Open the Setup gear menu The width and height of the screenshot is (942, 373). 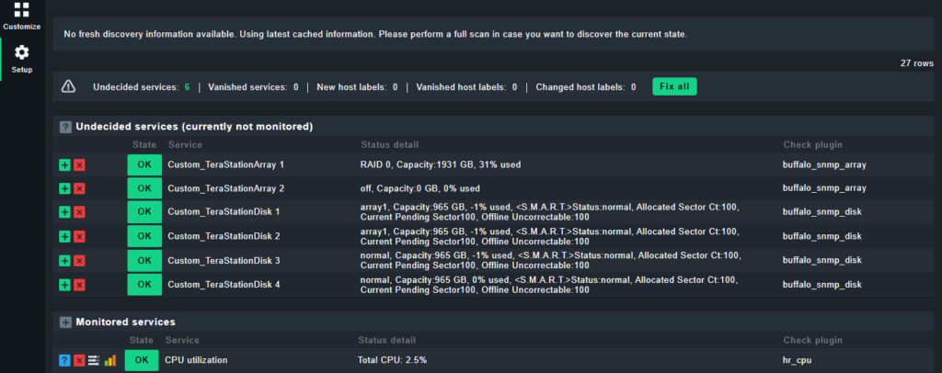tap(22, 60)
